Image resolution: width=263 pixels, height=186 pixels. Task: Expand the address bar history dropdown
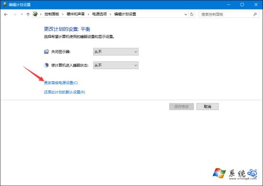click(x=186, y=14)
